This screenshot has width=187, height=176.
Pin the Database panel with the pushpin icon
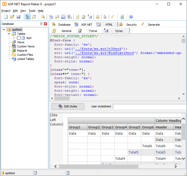[41, 24]
